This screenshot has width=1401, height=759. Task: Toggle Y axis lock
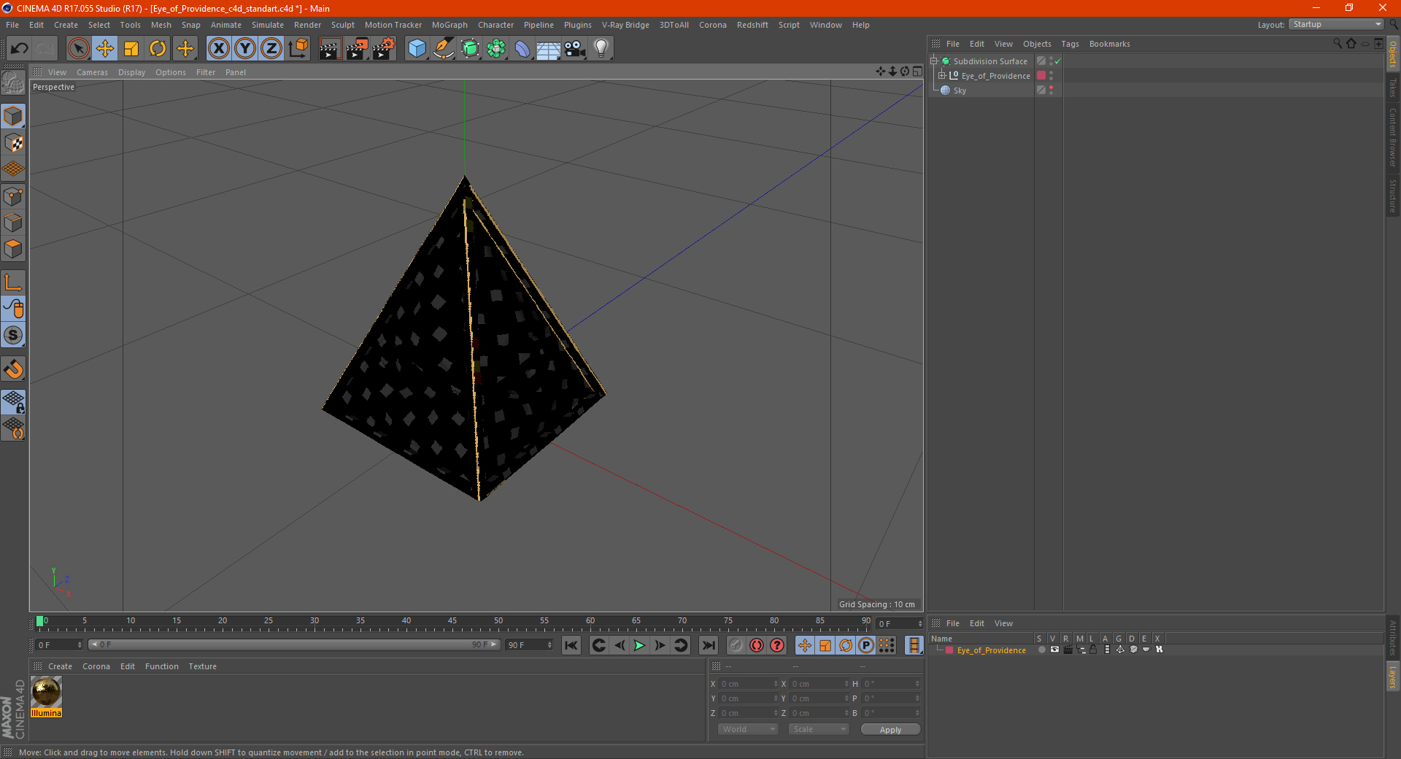click(245, 49)
